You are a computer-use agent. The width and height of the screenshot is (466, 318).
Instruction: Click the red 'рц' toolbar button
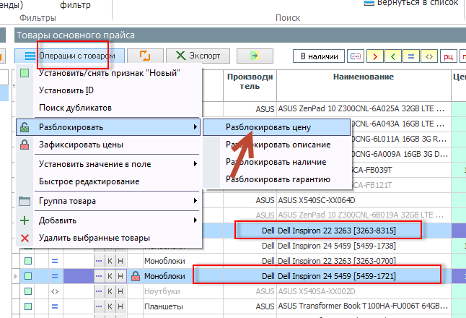point(449,56)
